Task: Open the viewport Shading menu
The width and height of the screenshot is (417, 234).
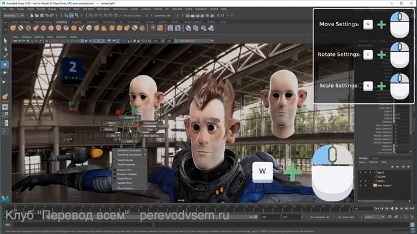Action: (x=26, y=37)
